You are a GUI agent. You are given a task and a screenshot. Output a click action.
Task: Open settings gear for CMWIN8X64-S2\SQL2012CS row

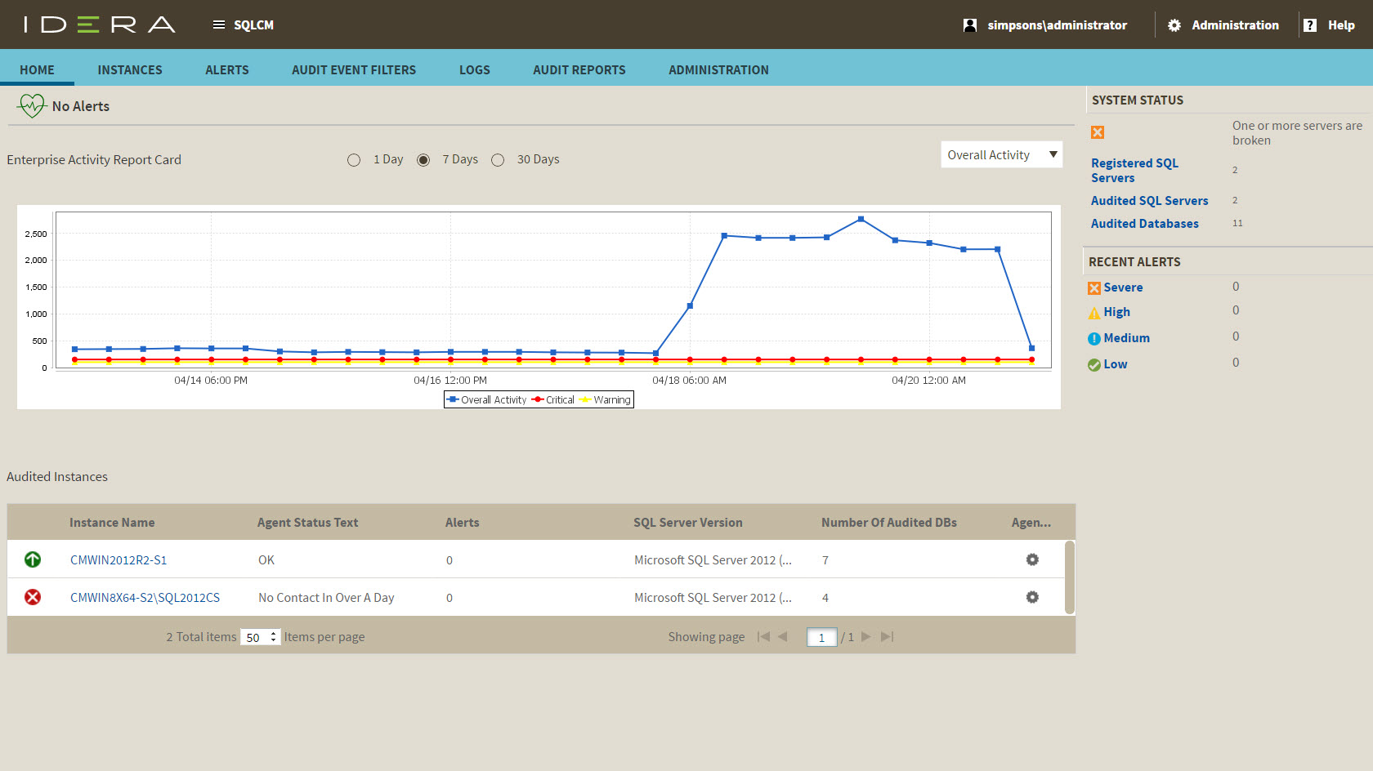1032,597
